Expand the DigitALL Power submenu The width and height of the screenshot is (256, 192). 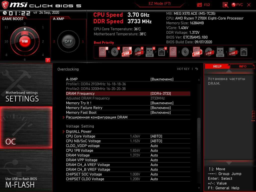[x=78, y=131]
